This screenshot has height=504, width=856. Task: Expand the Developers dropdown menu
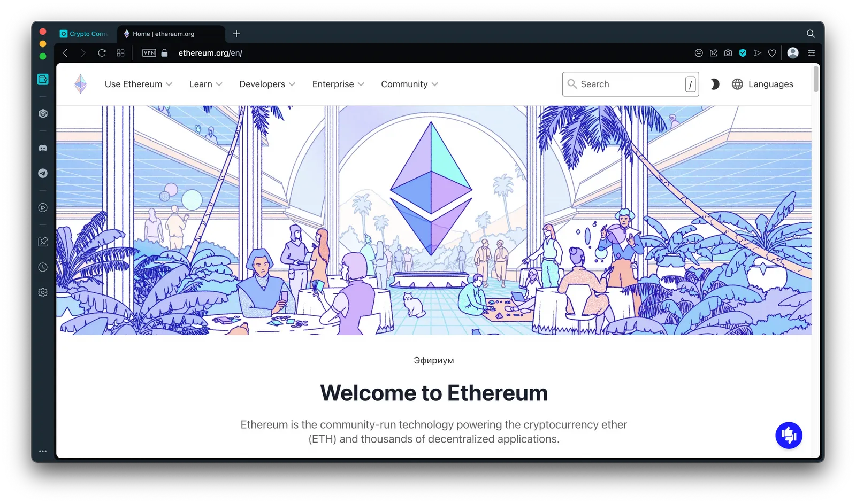pyautogui.click(x=267, y=84)
